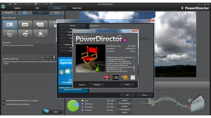The height and width of the screenshot is (118, 211).
Task: Select the Online output tab
Action: click(x=57, y=13)
